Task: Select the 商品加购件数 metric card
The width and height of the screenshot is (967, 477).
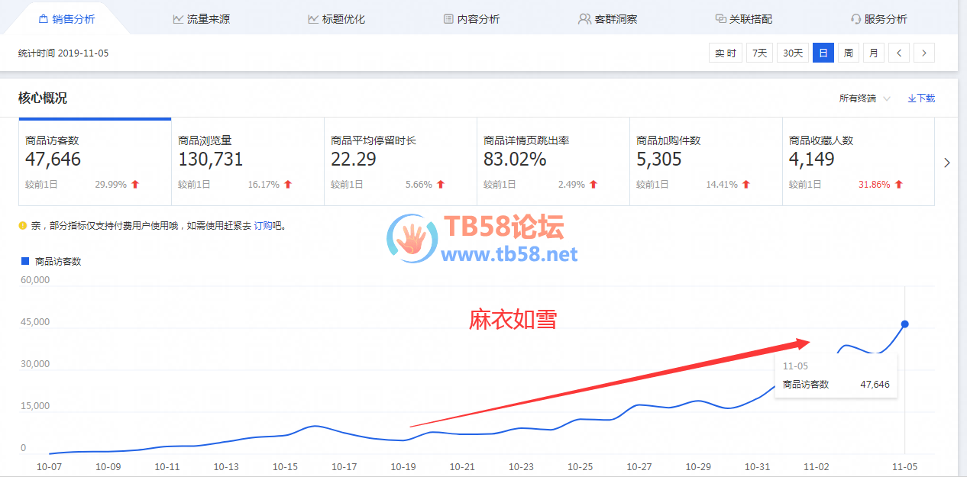Action: (705, 162)
